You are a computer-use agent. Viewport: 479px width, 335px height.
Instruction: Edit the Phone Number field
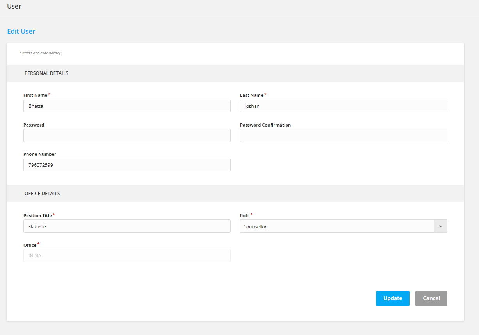(x=127, y=165)
